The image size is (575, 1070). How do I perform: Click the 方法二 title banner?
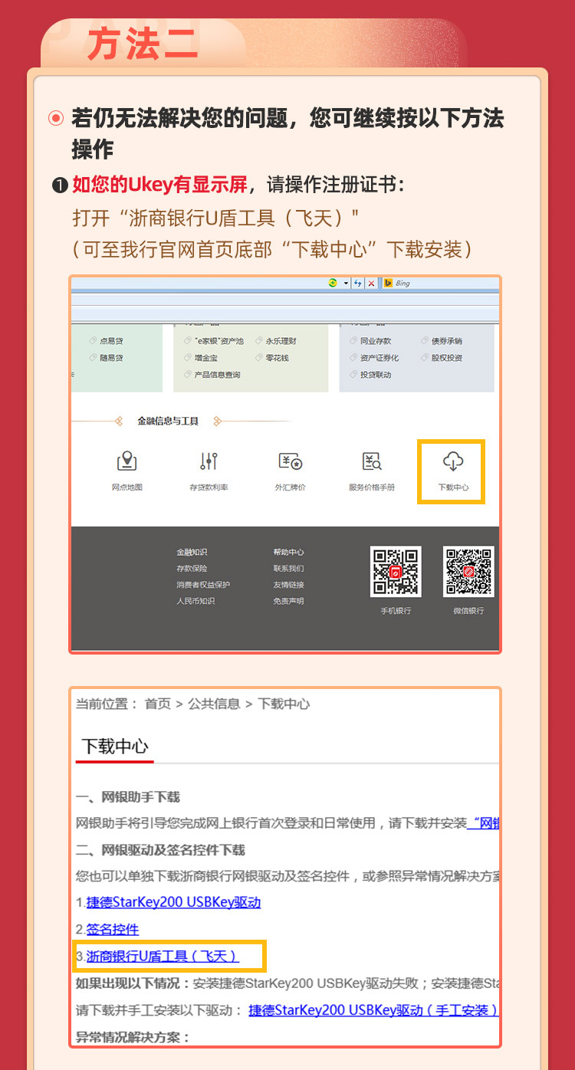[x=143, y=44]
